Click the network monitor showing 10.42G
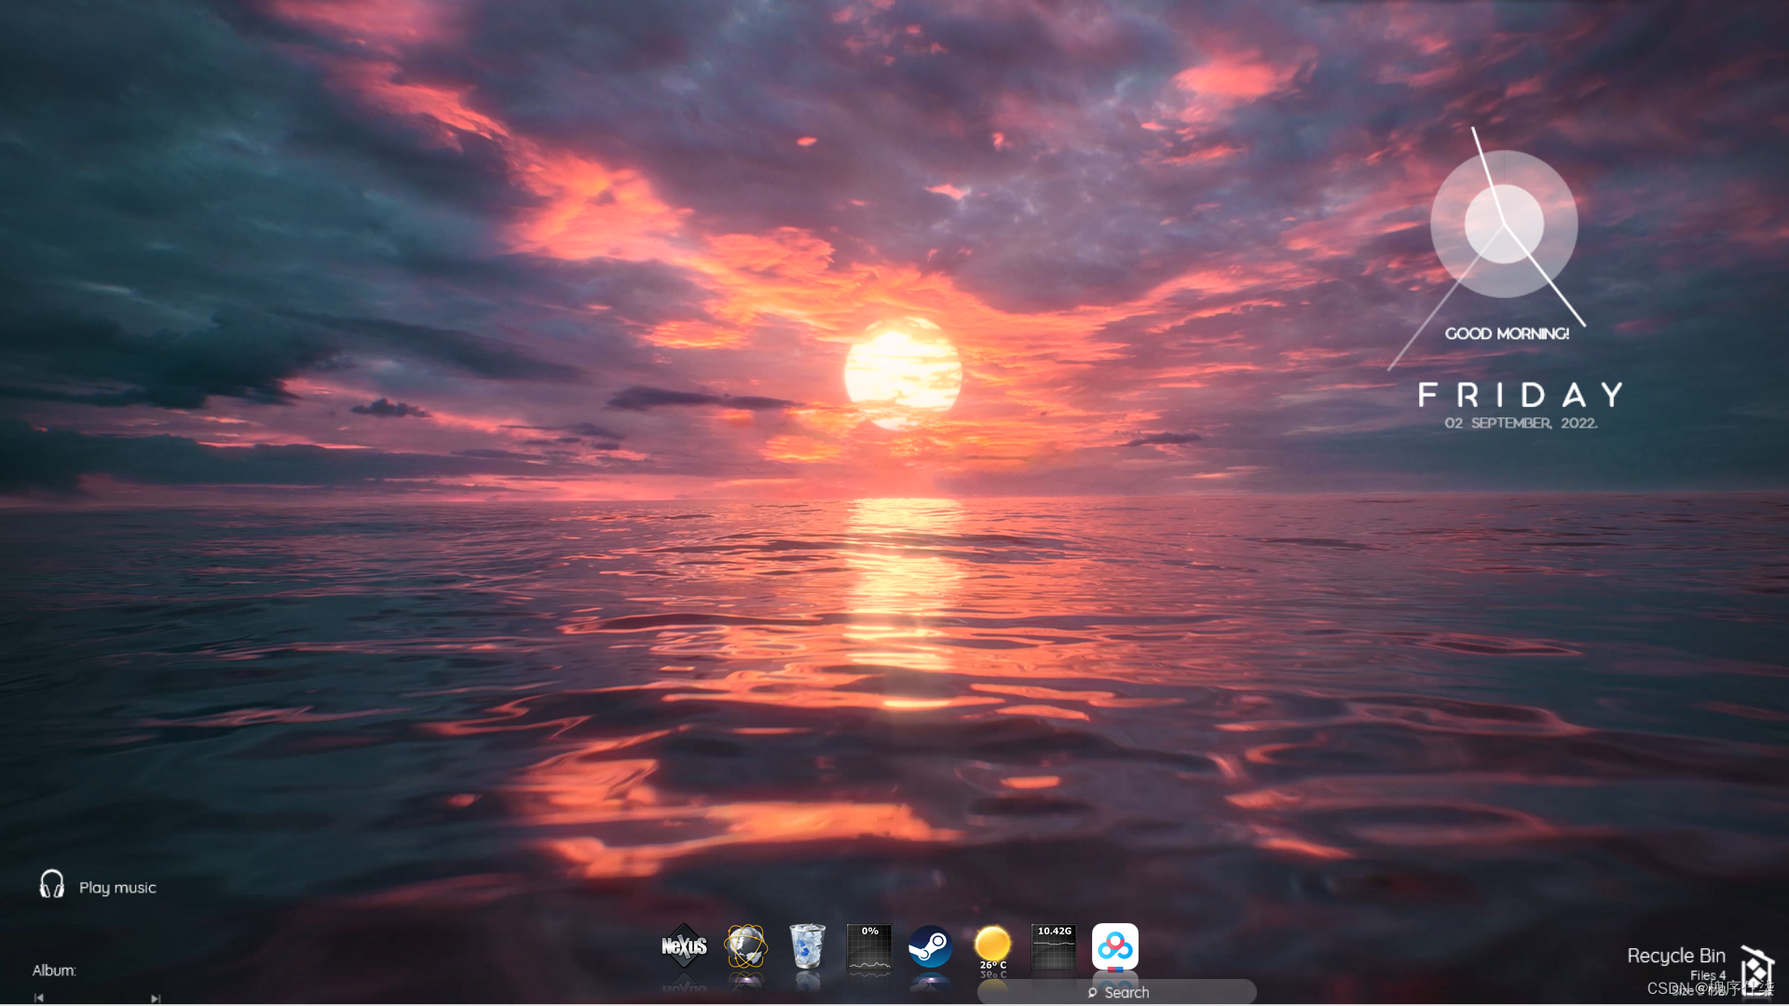 1054,945
